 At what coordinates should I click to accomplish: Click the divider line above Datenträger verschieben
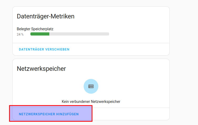91,43
